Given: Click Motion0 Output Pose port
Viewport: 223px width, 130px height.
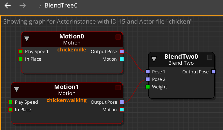Looking at the screenshot, I should (x=122, y=52).
